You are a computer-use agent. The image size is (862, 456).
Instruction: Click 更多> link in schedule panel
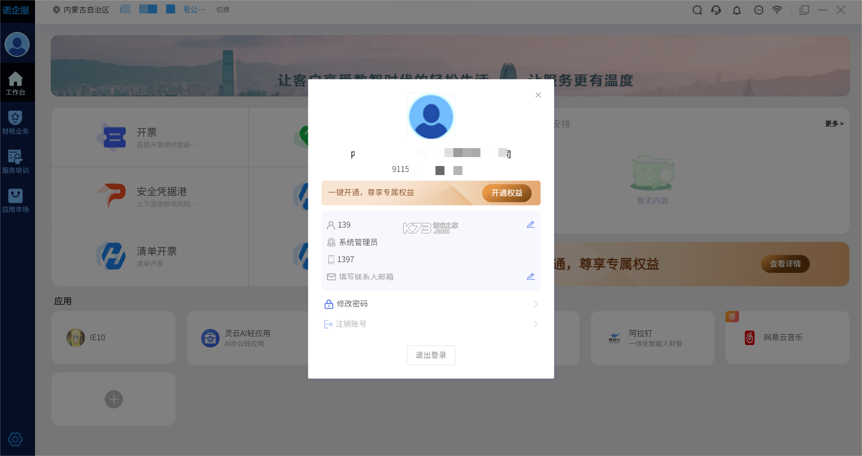point(834,123)
